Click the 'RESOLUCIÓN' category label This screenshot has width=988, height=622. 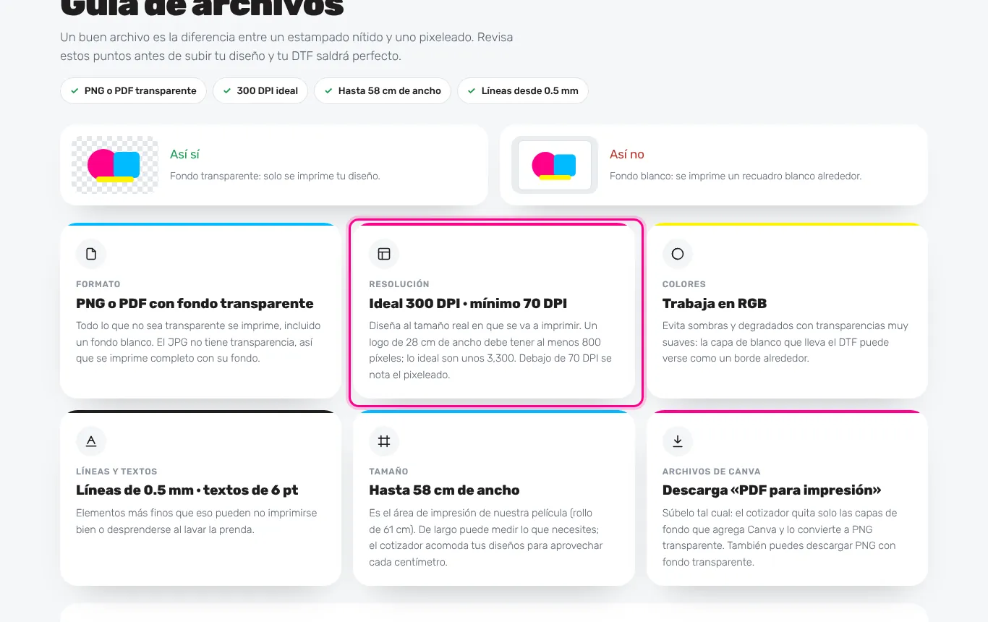(x=399, y=284)
